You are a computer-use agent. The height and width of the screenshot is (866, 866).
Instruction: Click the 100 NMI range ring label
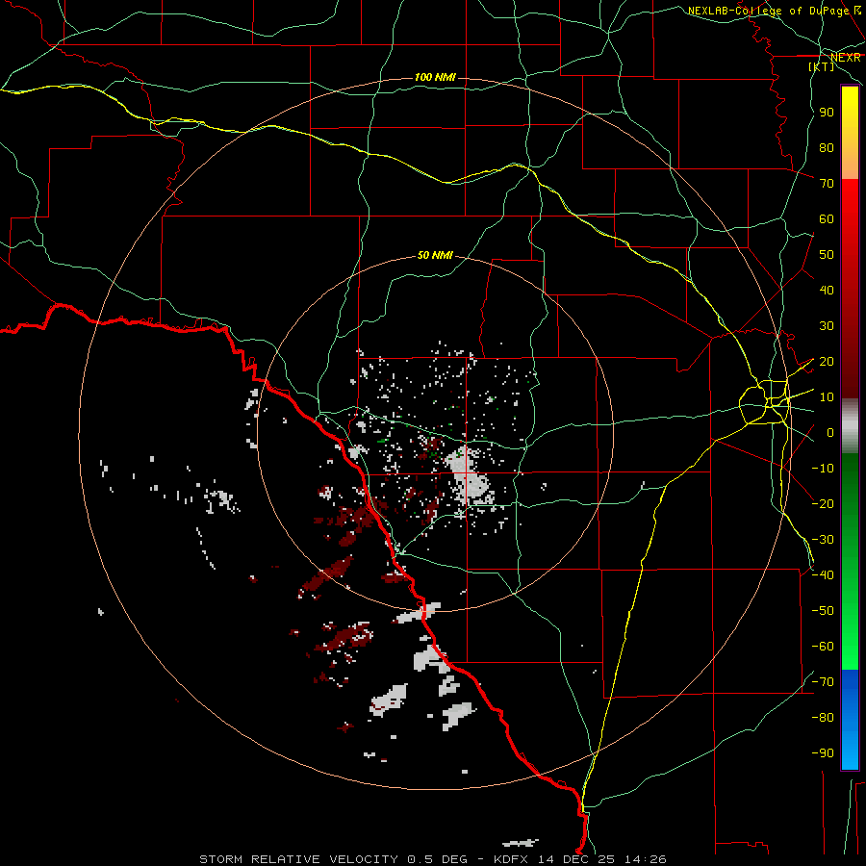(x=435, y=77)
